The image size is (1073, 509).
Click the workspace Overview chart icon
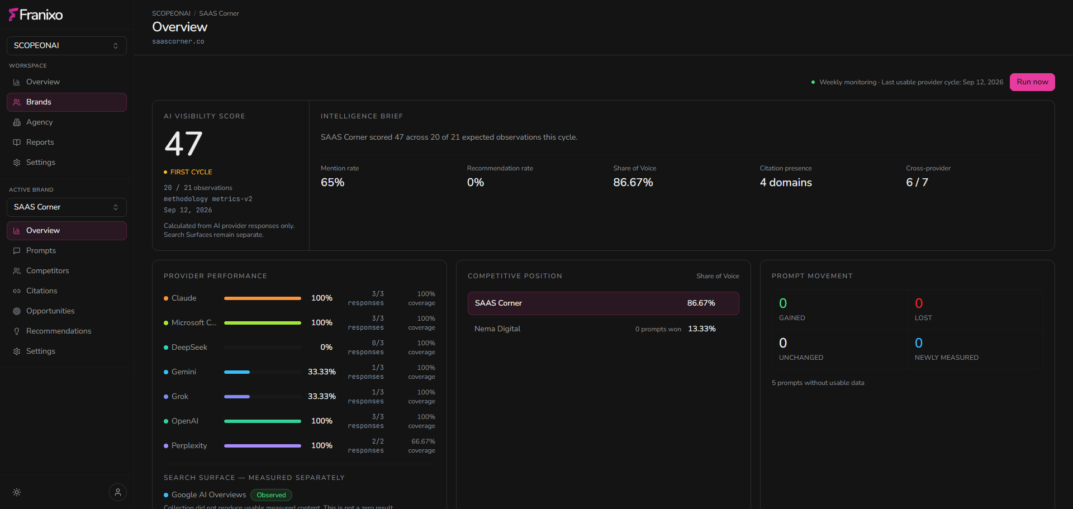pos(17,82)
